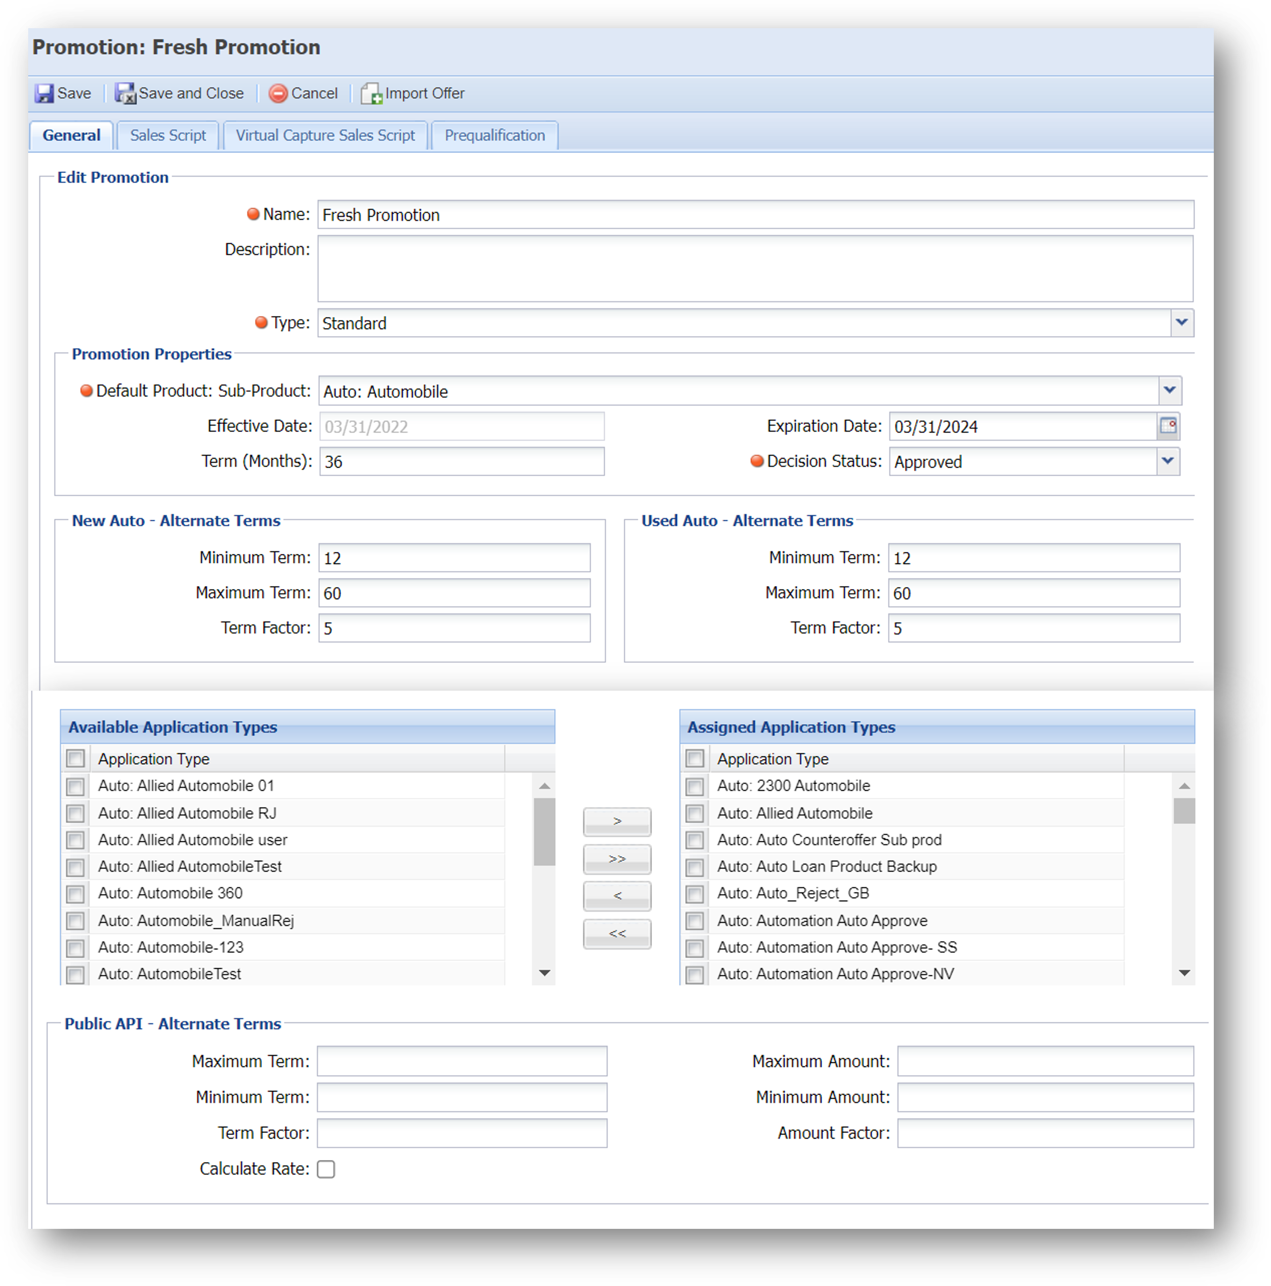Click Assigned Application Types scrollbar thumb
This screenshot has width=1271, height=1286.
[x=1184, y=811]
